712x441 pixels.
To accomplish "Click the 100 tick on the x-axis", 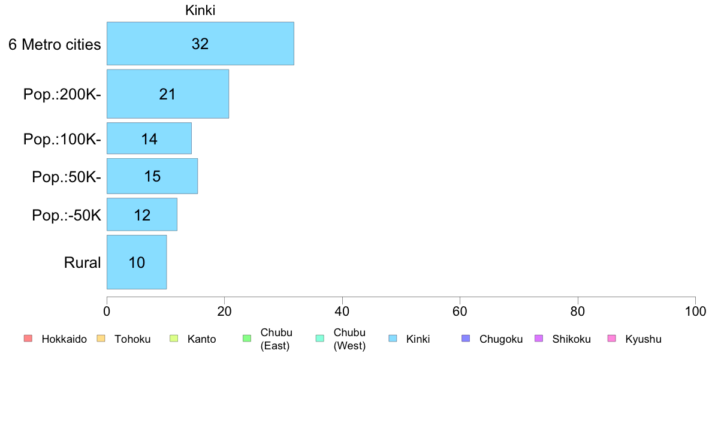I will 695,311.
